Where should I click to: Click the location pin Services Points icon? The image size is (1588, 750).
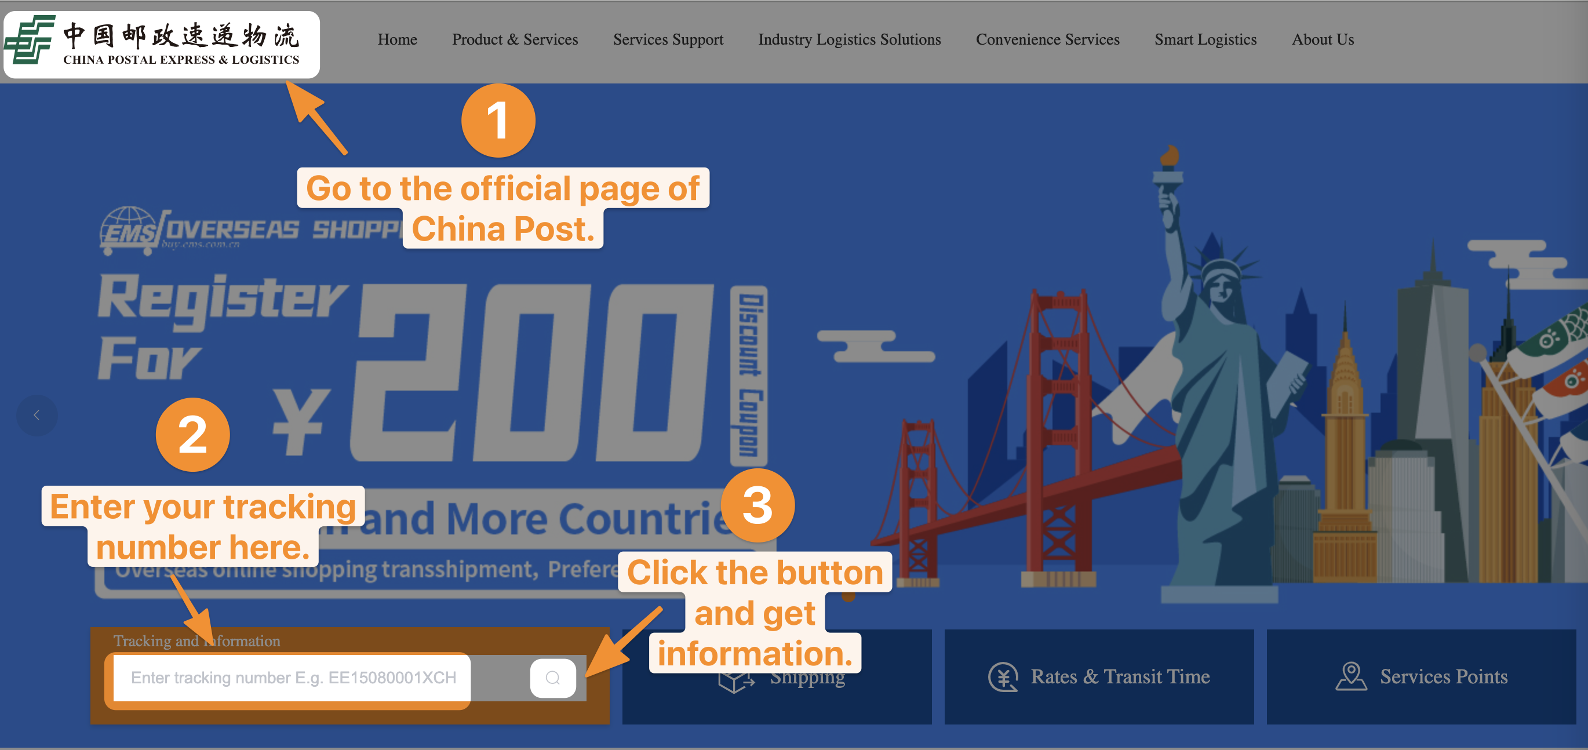coord(1350,676)
